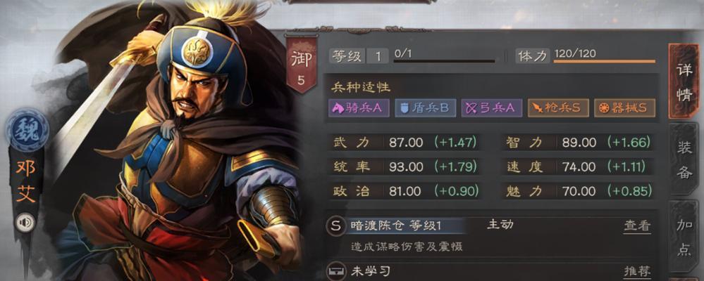The width and height of the screenshot is (704, 281).
Task: Click 推荐 for recommended skills
Action: [637, 270]
